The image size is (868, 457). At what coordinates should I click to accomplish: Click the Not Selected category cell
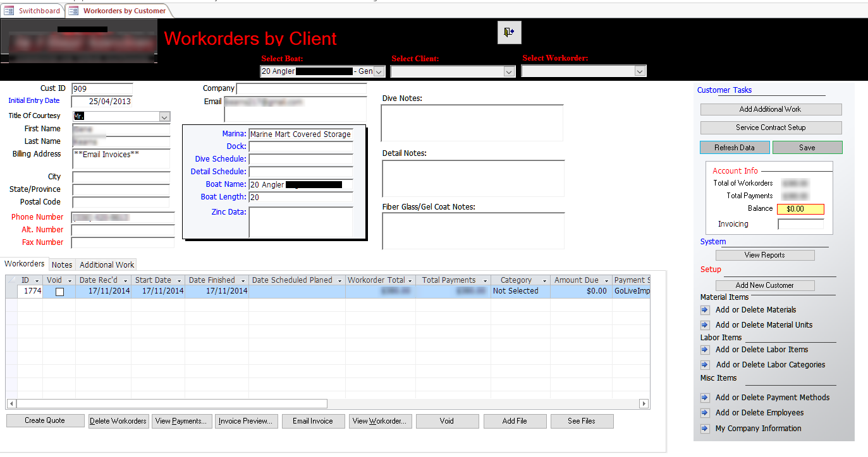pyautogui.click(x=521, y=291)
